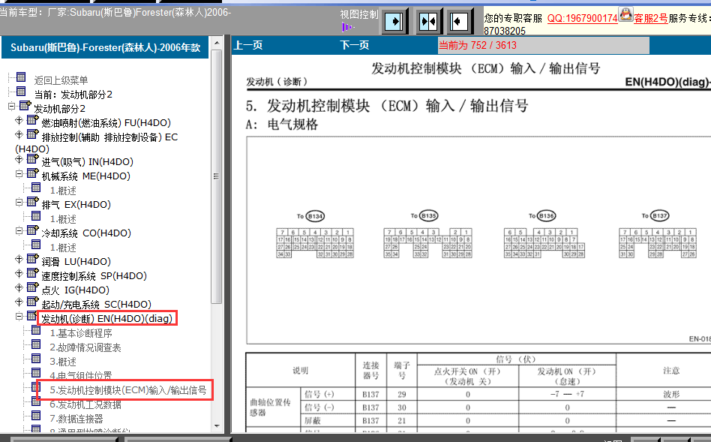Open 4.电气组件位置 entry
This screenshot has width=711, height=442.
[81, 376]
